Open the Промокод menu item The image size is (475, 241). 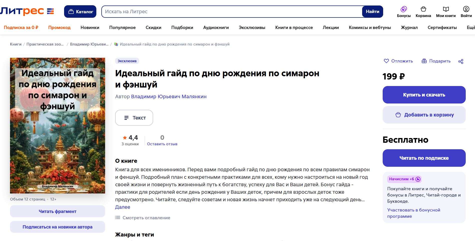59,27
